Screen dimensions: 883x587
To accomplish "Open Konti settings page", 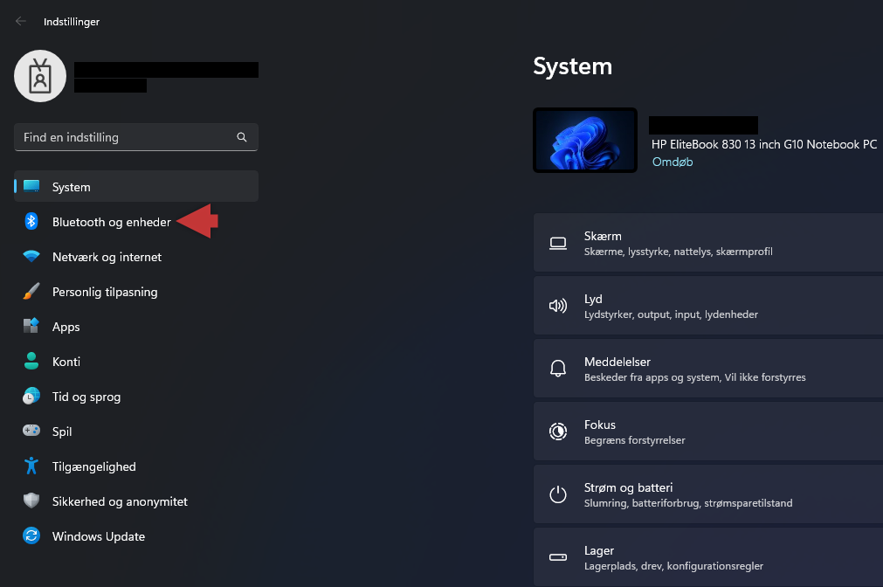I will 136,361.
